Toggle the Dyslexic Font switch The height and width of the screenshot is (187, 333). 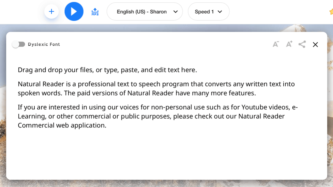coord(18,44)
